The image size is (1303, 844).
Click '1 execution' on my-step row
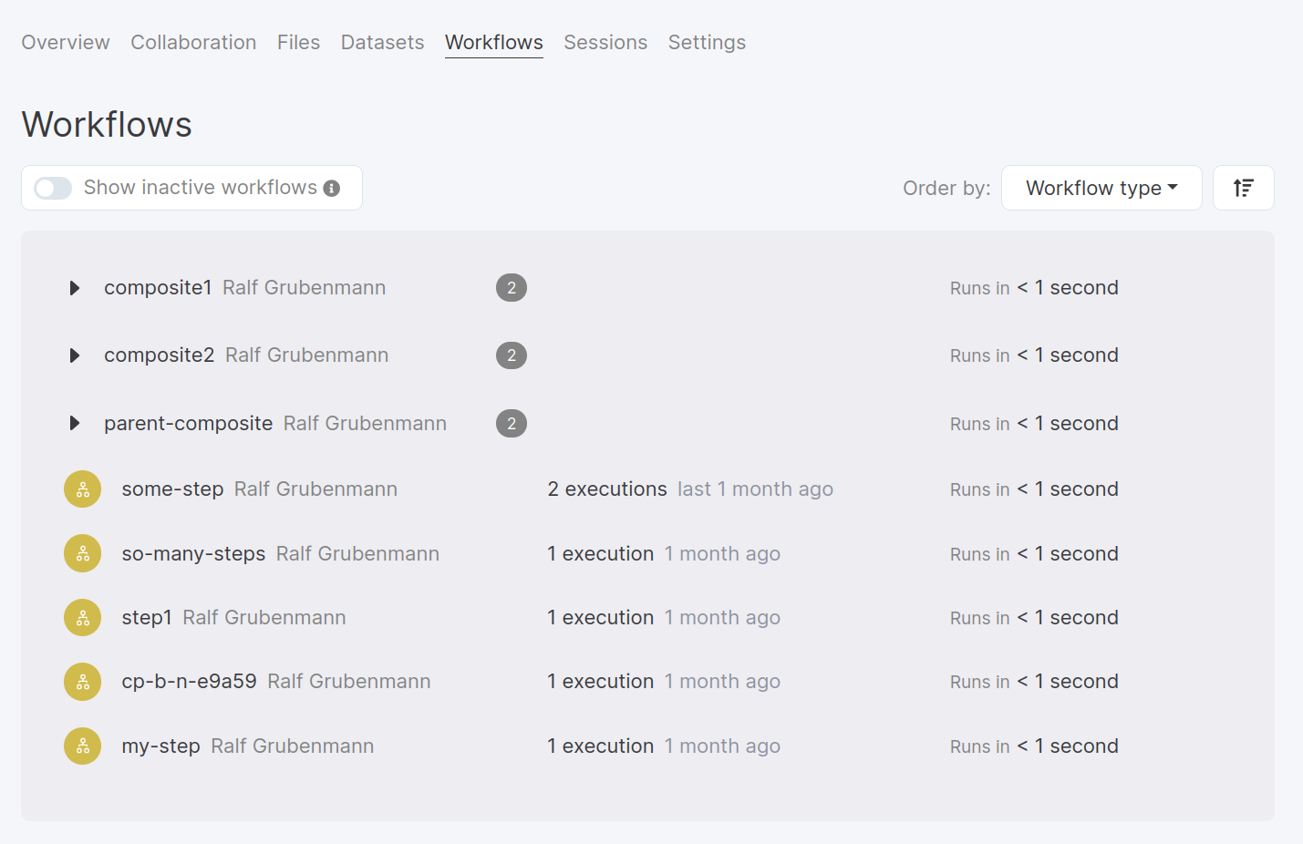(600, 746)
